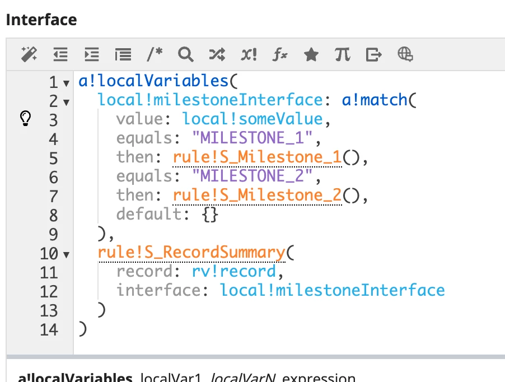The image size is (505, 382).
Task: Open search with the magnifying glass icon
Action: tap(185, 54)
